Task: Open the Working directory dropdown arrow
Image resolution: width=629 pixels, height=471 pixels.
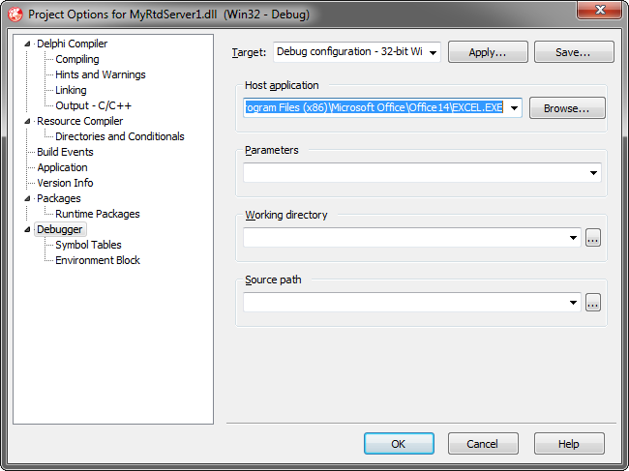Action: (573, 238)
